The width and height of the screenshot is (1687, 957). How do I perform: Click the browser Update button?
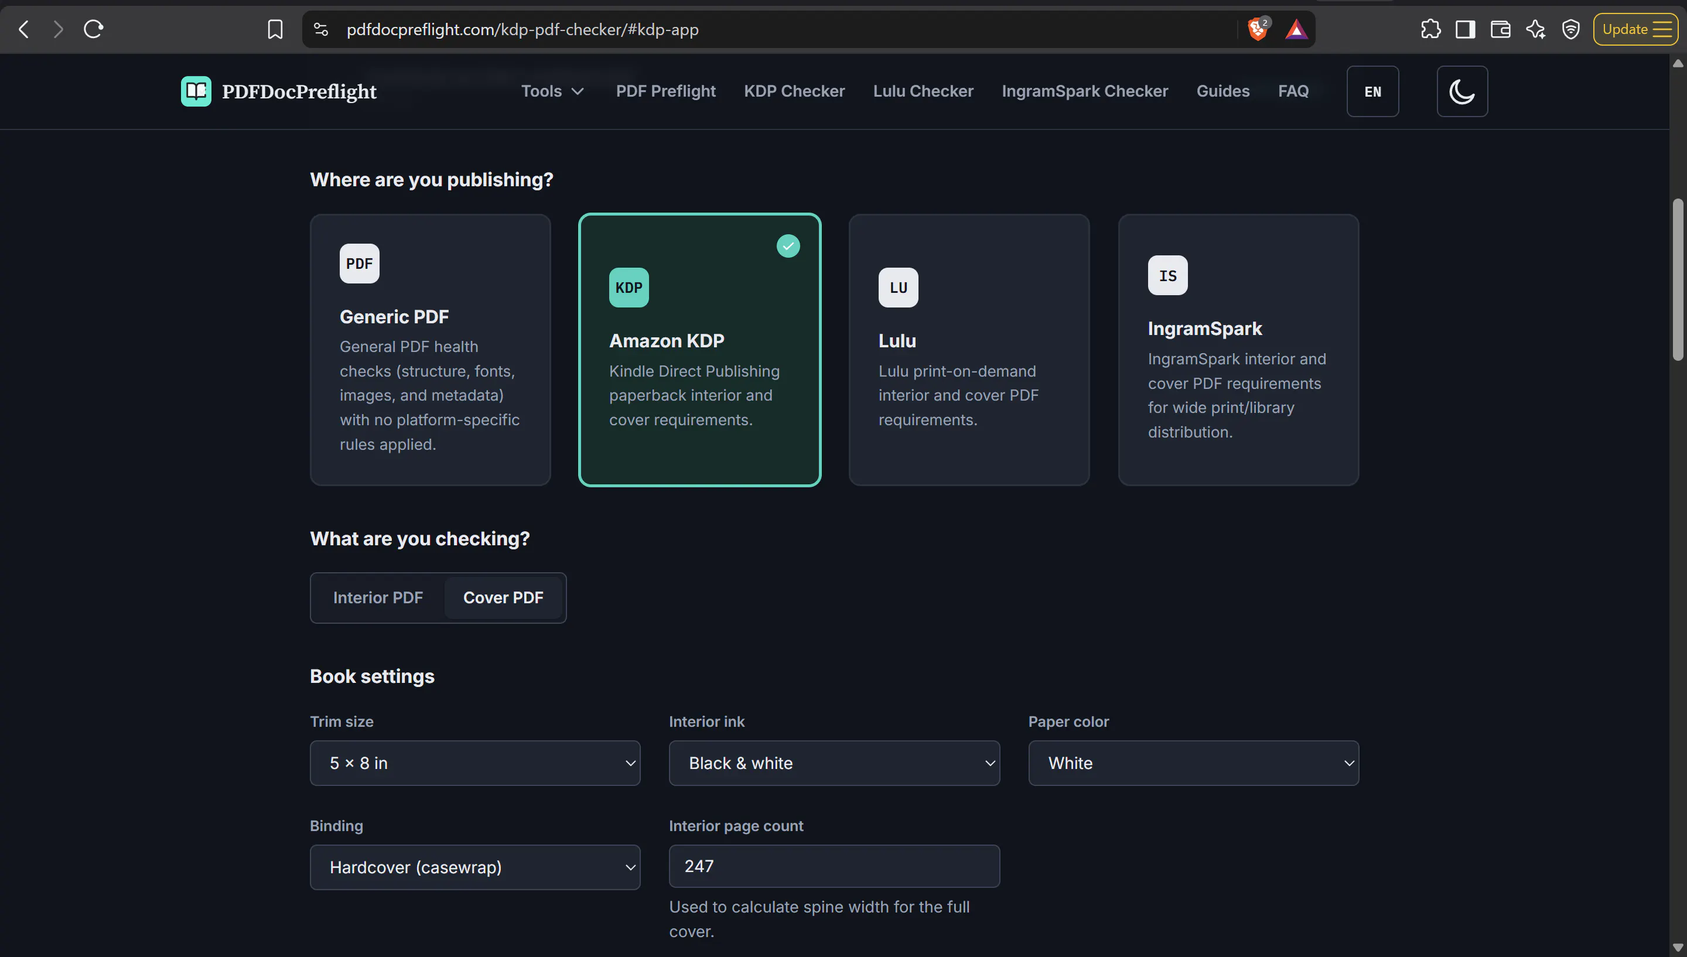click(x=1635, y=29)
